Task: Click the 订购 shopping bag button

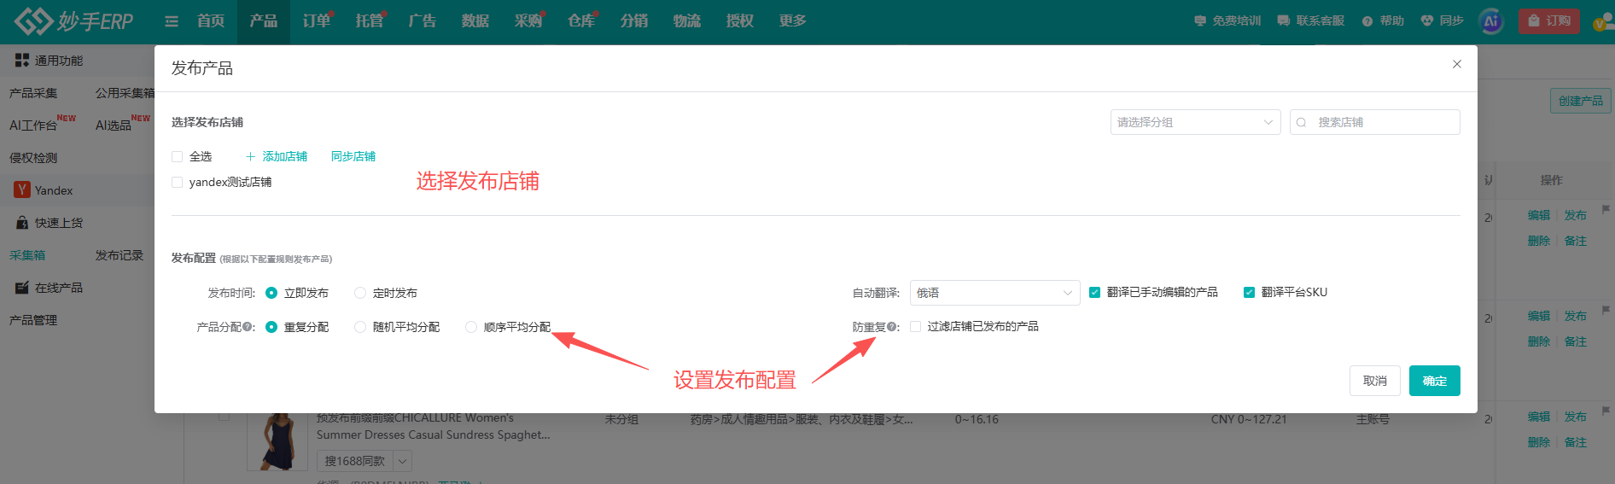Action: (x=1549, y=20)
